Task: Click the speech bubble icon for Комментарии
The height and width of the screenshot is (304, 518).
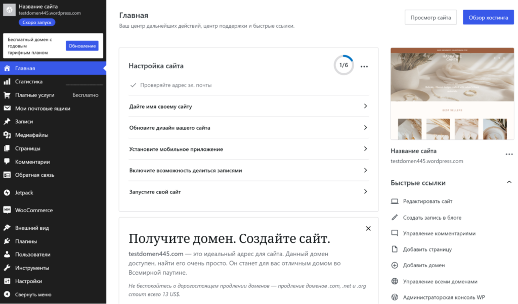Action: point(7,162)
